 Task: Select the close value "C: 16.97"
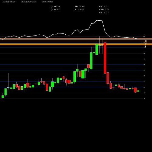[55, 10]
